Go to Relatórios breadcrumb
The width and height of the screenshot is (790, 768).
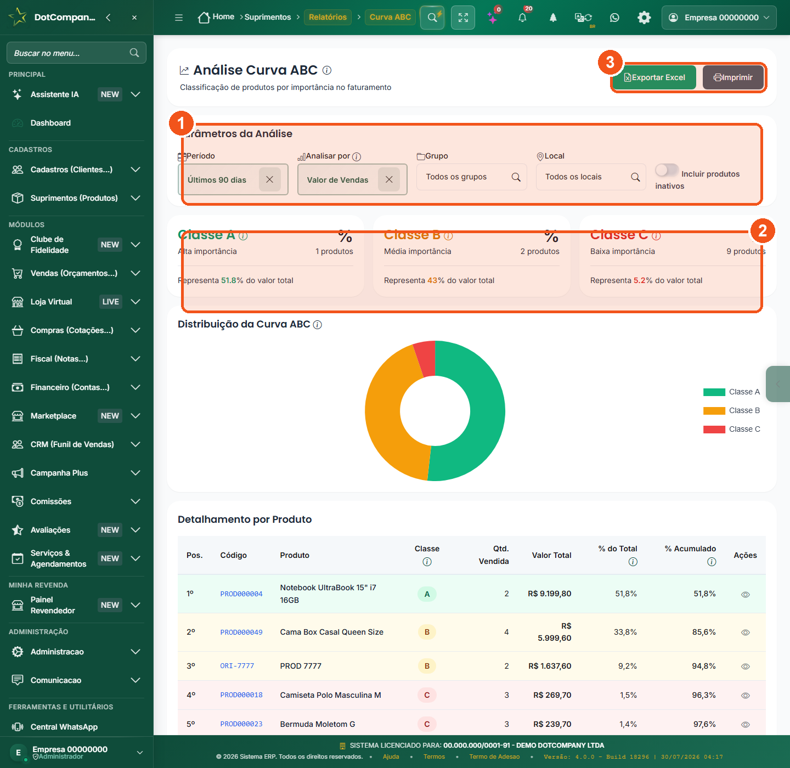pos(328,17)
